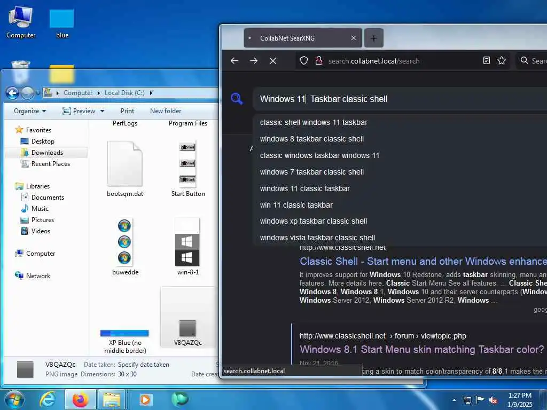547x410 pixels.
Task: Click the insecure connection lock icon
Action: click(318, 61)
